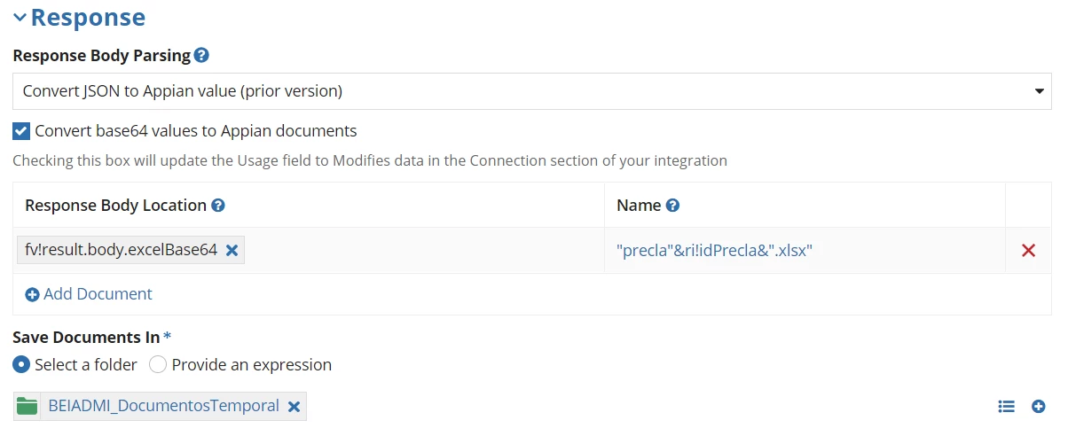Click the dropdown arrow of Convert JSON selector
Screen dimensions: 1068x436
pyautogui.click(x=1039, y=91)
